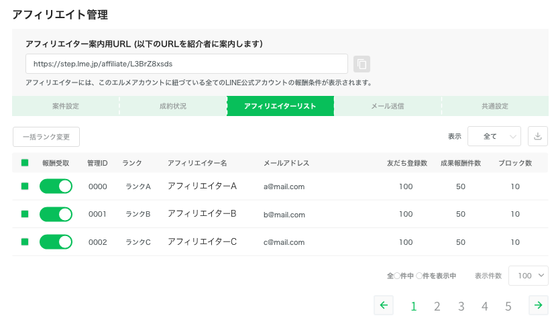Go to next page with right arrow

tap(538, 306)
